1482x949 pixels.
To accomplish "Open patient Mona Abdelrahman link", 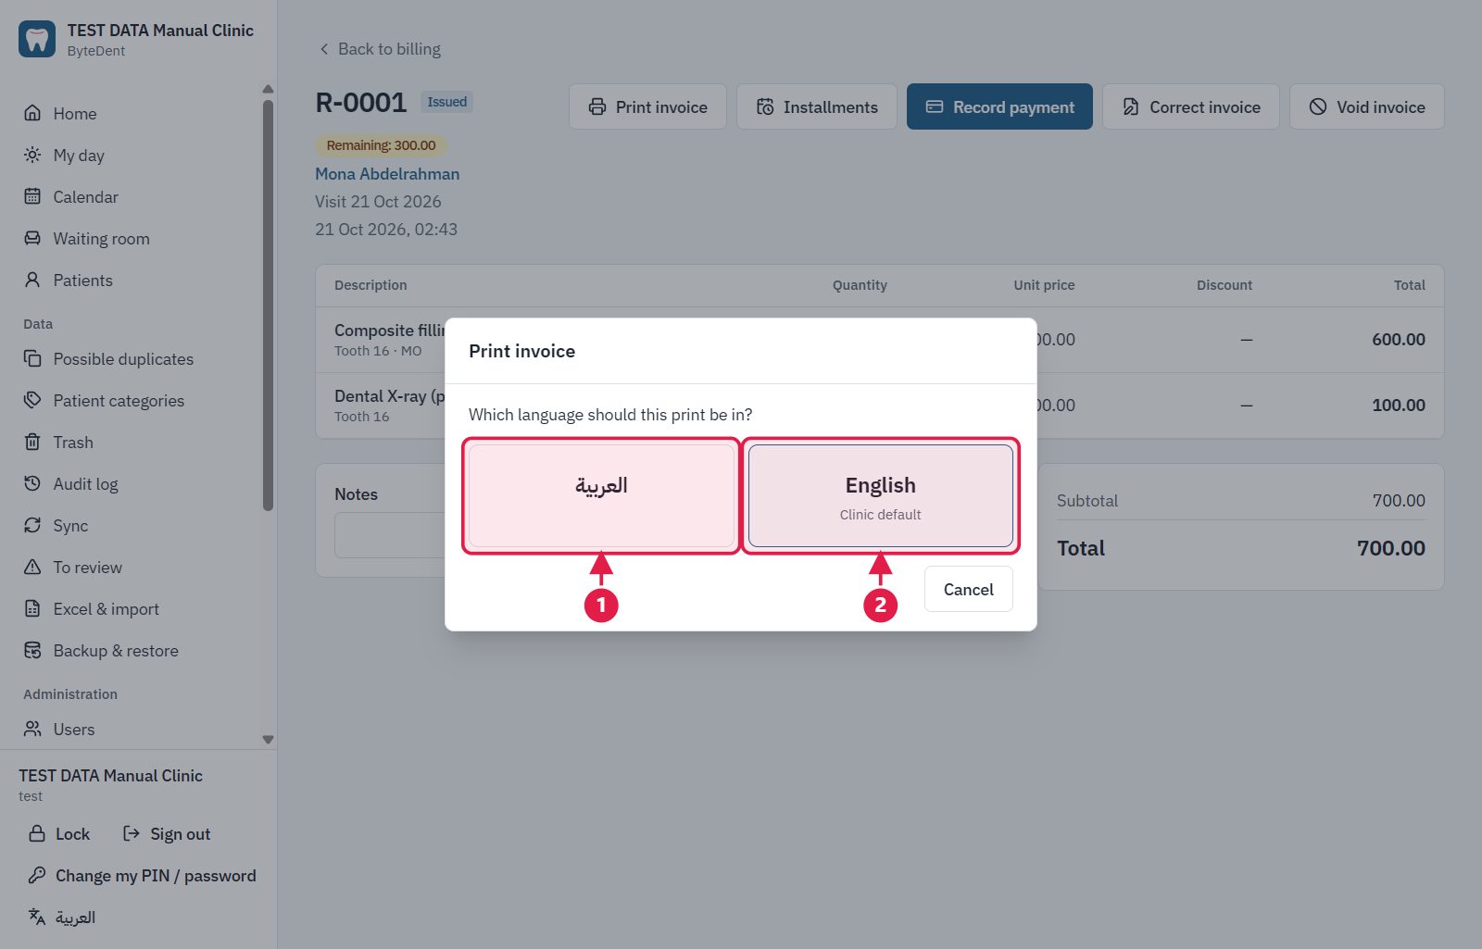I will coord(387,173).
